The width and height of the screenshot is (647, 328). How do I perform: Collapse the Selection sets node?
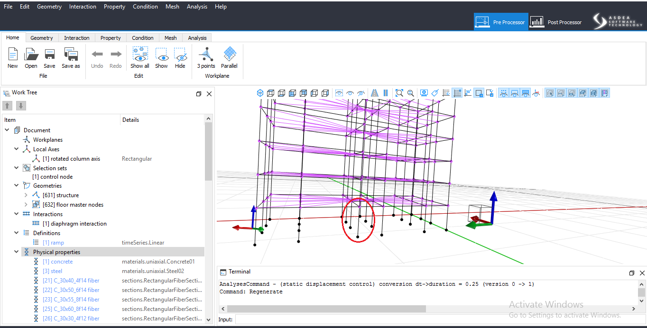coord(17,168)
